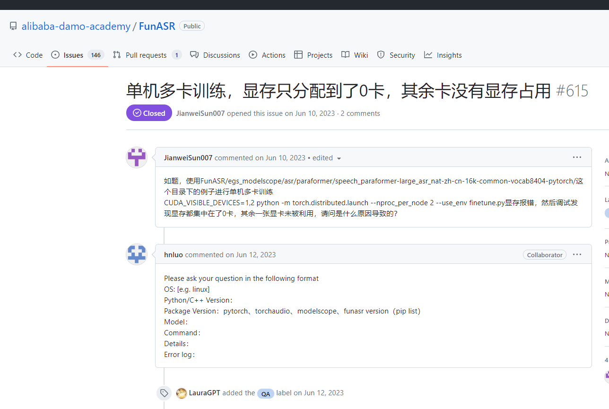Switch to the Issues tab
Viewport: 609px width, 409px height.
[78, 55]
